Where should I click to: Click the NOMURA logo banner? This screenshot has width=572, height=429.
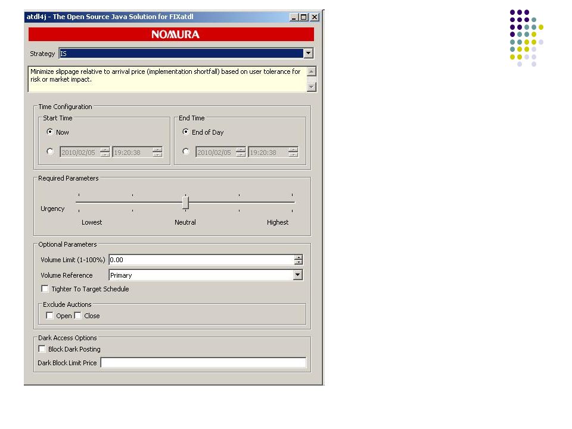click(x=171, y=35)
